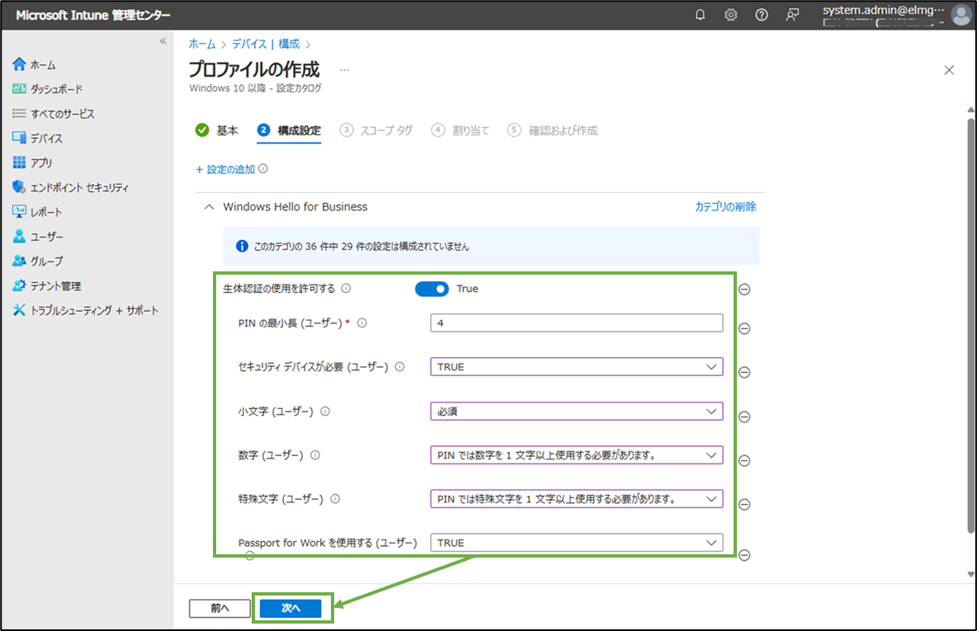Click the info icon beside セキュリティ デバイスが必要
977x631 pixels.
click(x=400, y=367)
